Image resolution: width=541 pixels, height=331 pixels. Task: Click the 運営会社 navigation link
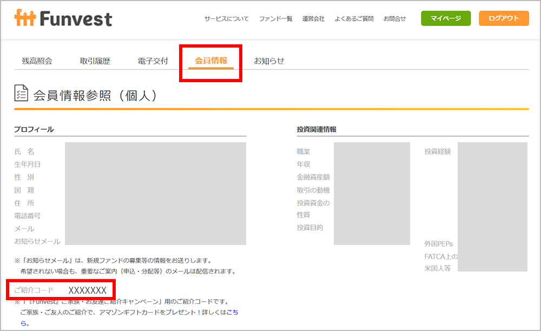tap(314, 18)
